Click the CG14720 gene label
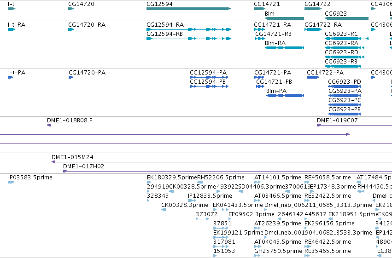 click(x=81, y=4)
